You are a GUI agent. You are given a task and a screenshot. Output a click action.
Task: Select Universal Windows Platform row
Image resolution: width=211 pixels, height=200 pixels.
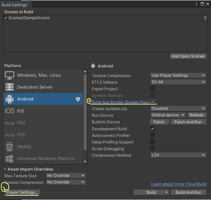click(x=43, y=158)
